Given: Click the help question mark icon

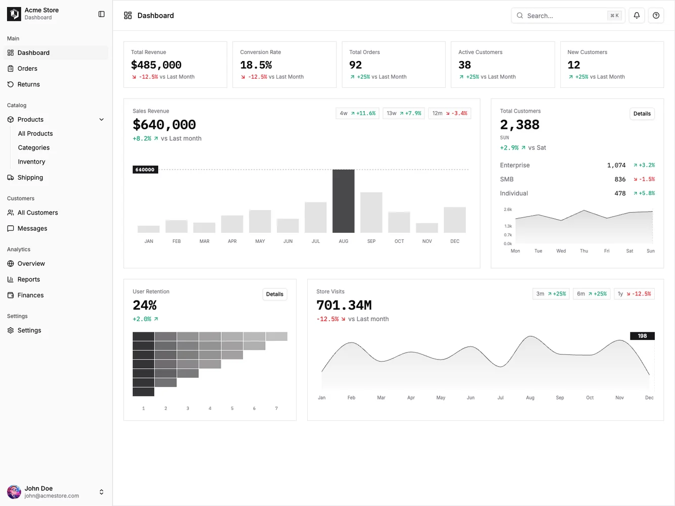Looking at the screenshot, I should point(656,15).
